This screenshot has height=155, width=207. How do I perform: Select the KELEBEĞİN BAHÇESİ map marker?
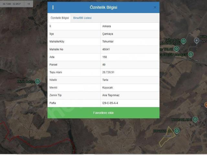coord(191,55)
